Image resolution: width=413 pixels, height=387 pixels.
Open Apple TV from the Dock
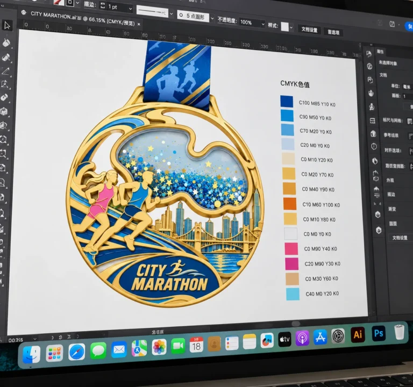(284, 339)
